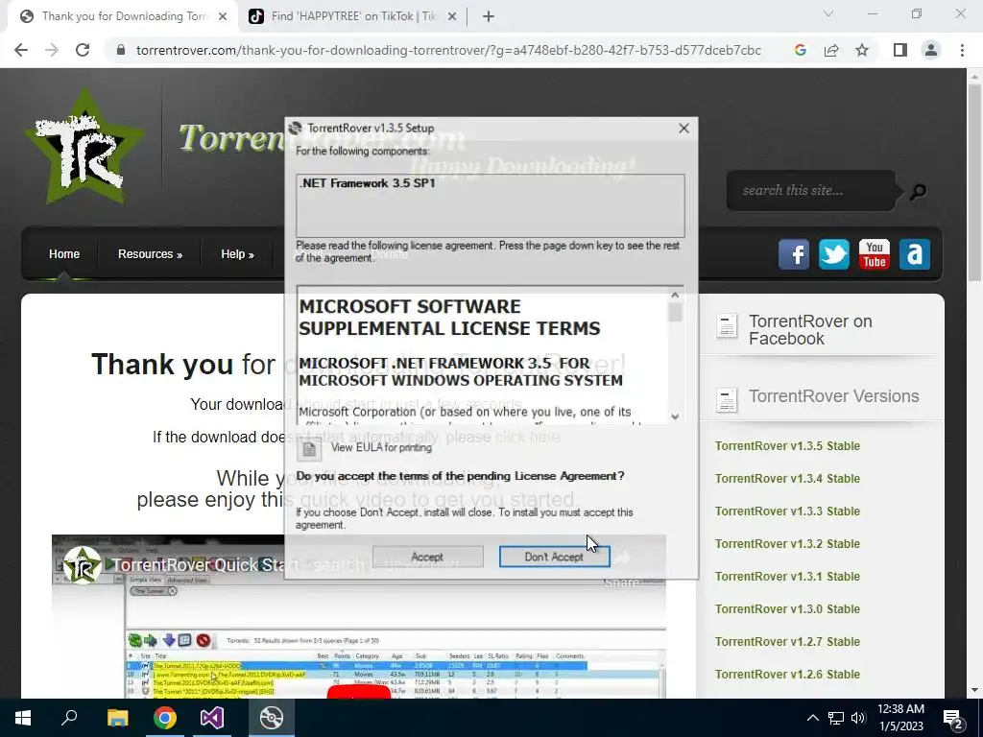Click the Google icon in address bar
The width and height of the screenshot is (983, 737).
pyautogui.click(x=800, y=50)
